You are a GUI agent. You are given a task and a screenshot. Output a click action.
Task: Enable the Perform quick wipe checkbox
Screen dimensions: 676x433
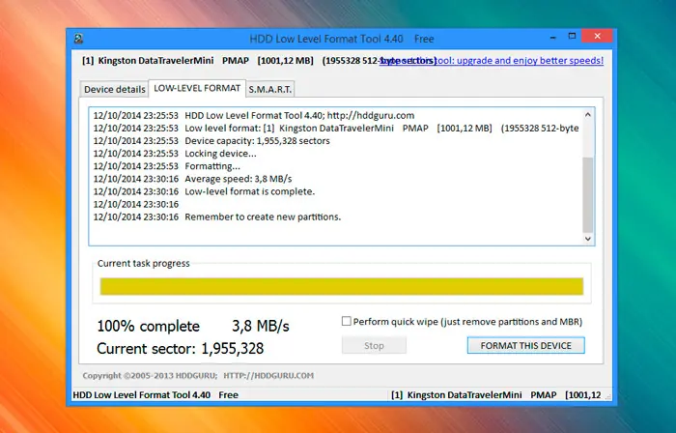pos(346,321)
